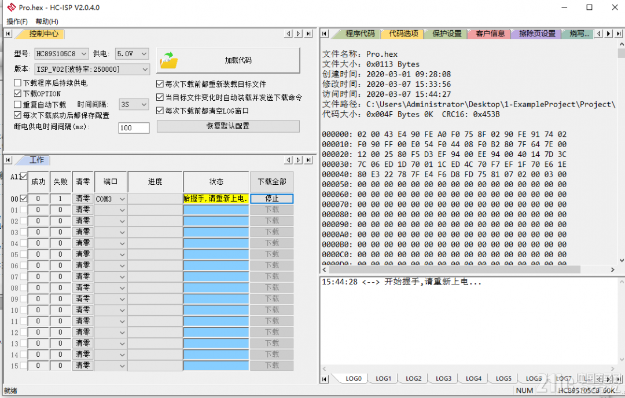Viewport: 625px width, 398px height.
Task: Click previous-tab arrow in 工作 panel strip
Action: (289, 160)
